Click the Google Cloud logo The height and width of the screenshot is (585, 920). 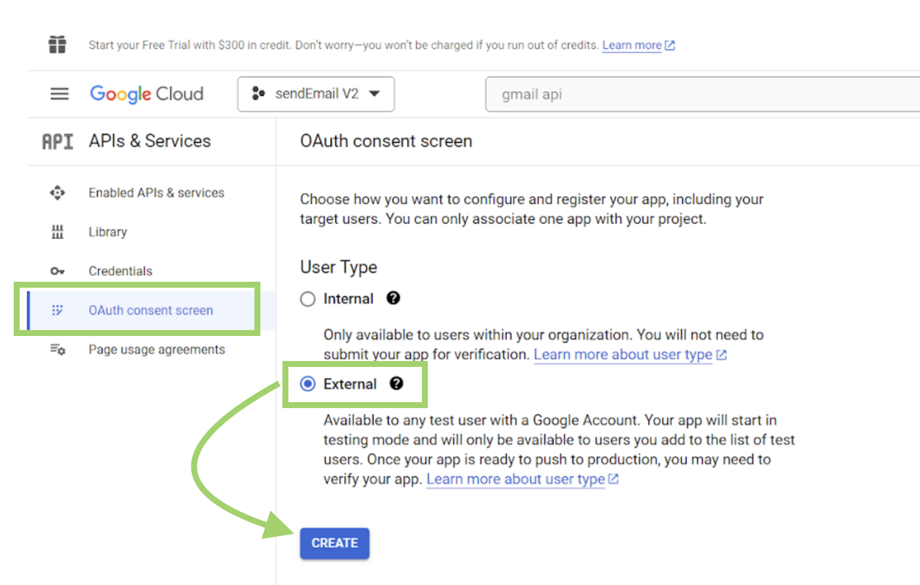coord(147,94)
